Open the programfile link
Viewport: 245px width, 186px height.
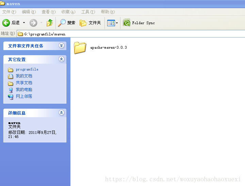coord(27,69)
